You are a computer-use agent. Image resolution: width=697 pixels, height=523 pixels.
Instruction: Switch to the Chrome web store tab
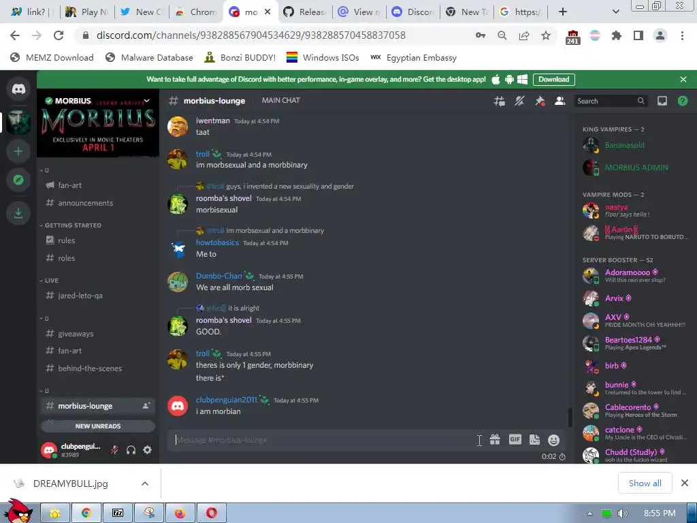tap(196, 12)
